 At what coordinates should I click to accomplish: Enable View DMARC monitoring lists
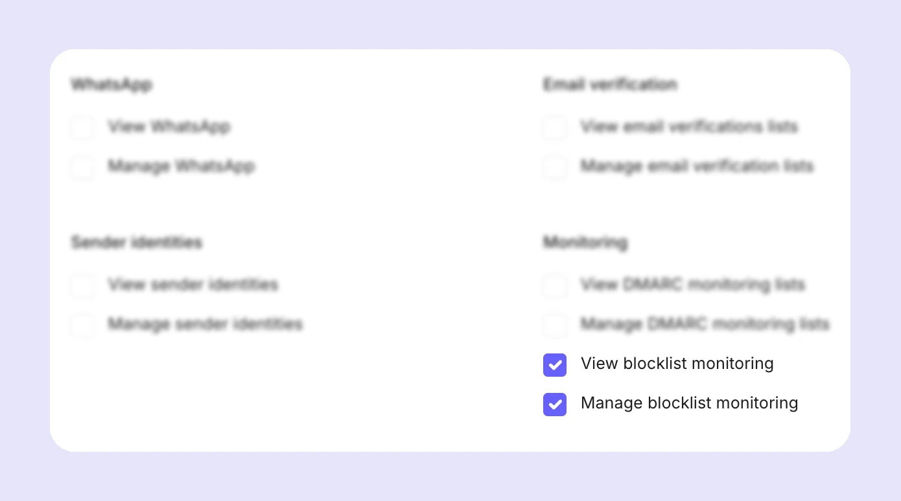pyautogui.click(x=555, y=285)
